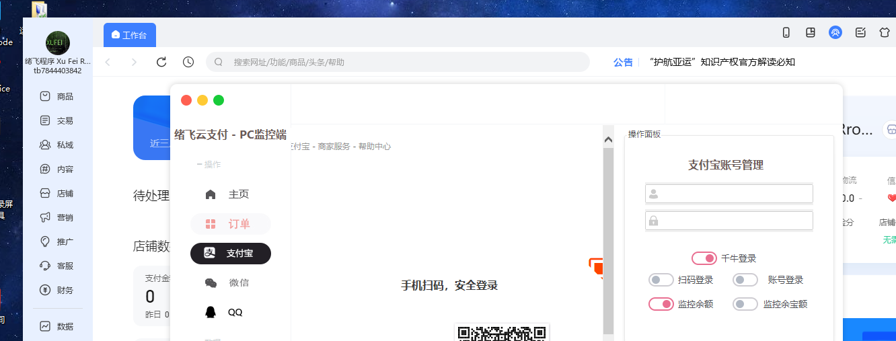Open the 财务 section in Qianniu sidebar
This screenshot has width=896, height=341.
pyautogui.click(x=57, y=290)
